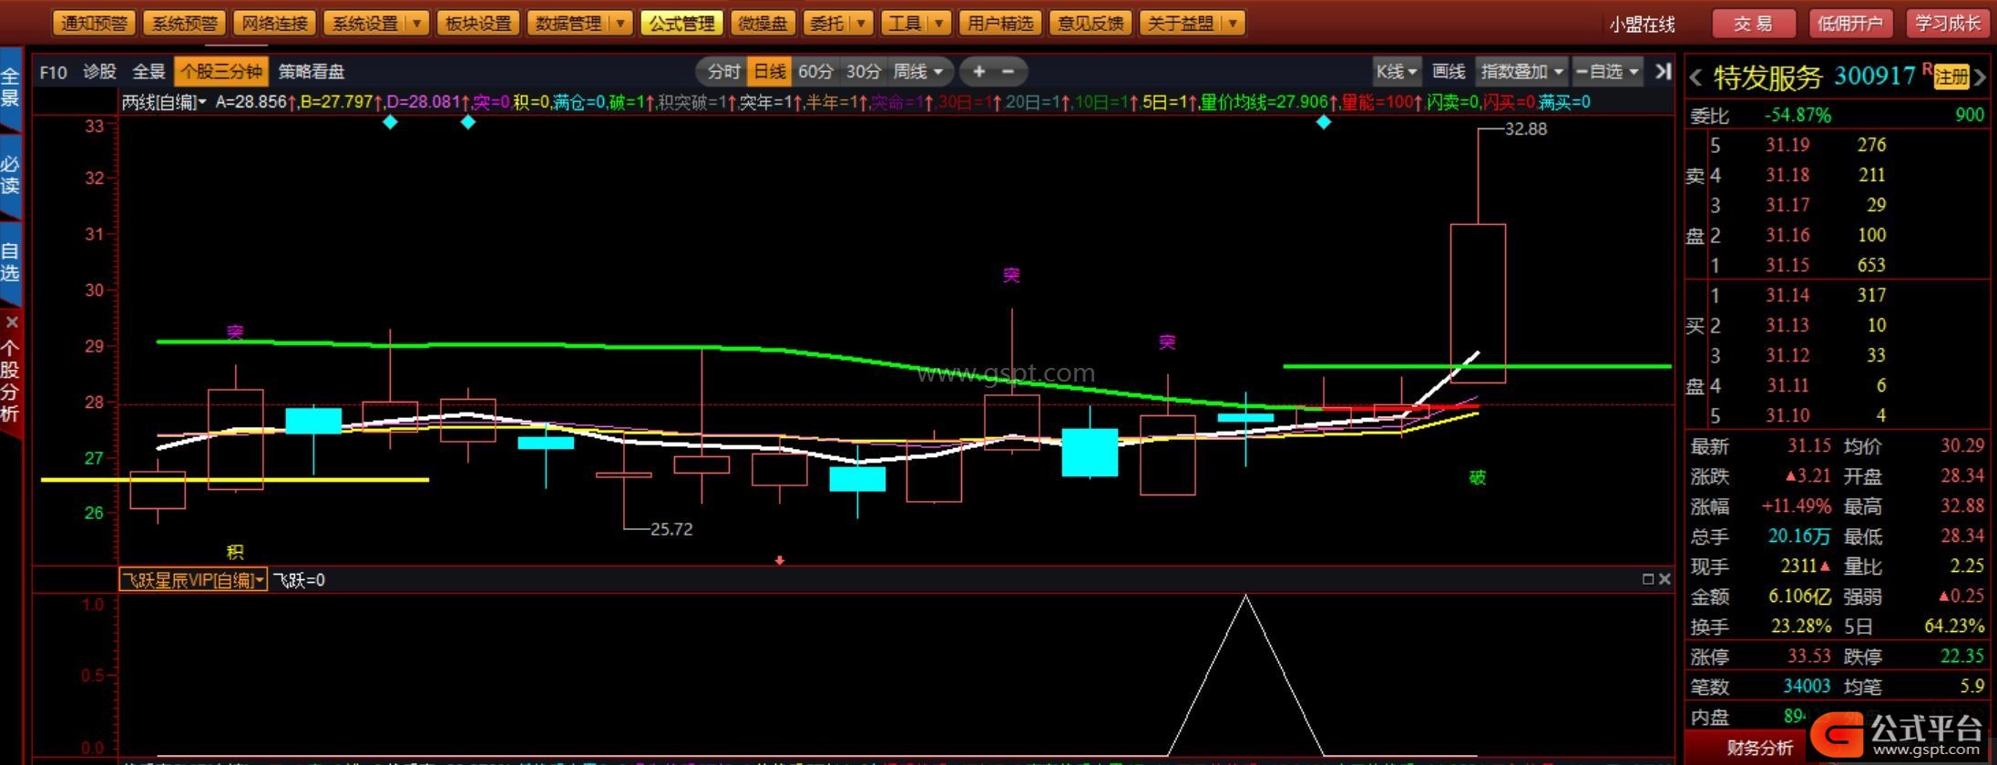Select the 全景 left sidebar tab

click(x=10, y=87)
